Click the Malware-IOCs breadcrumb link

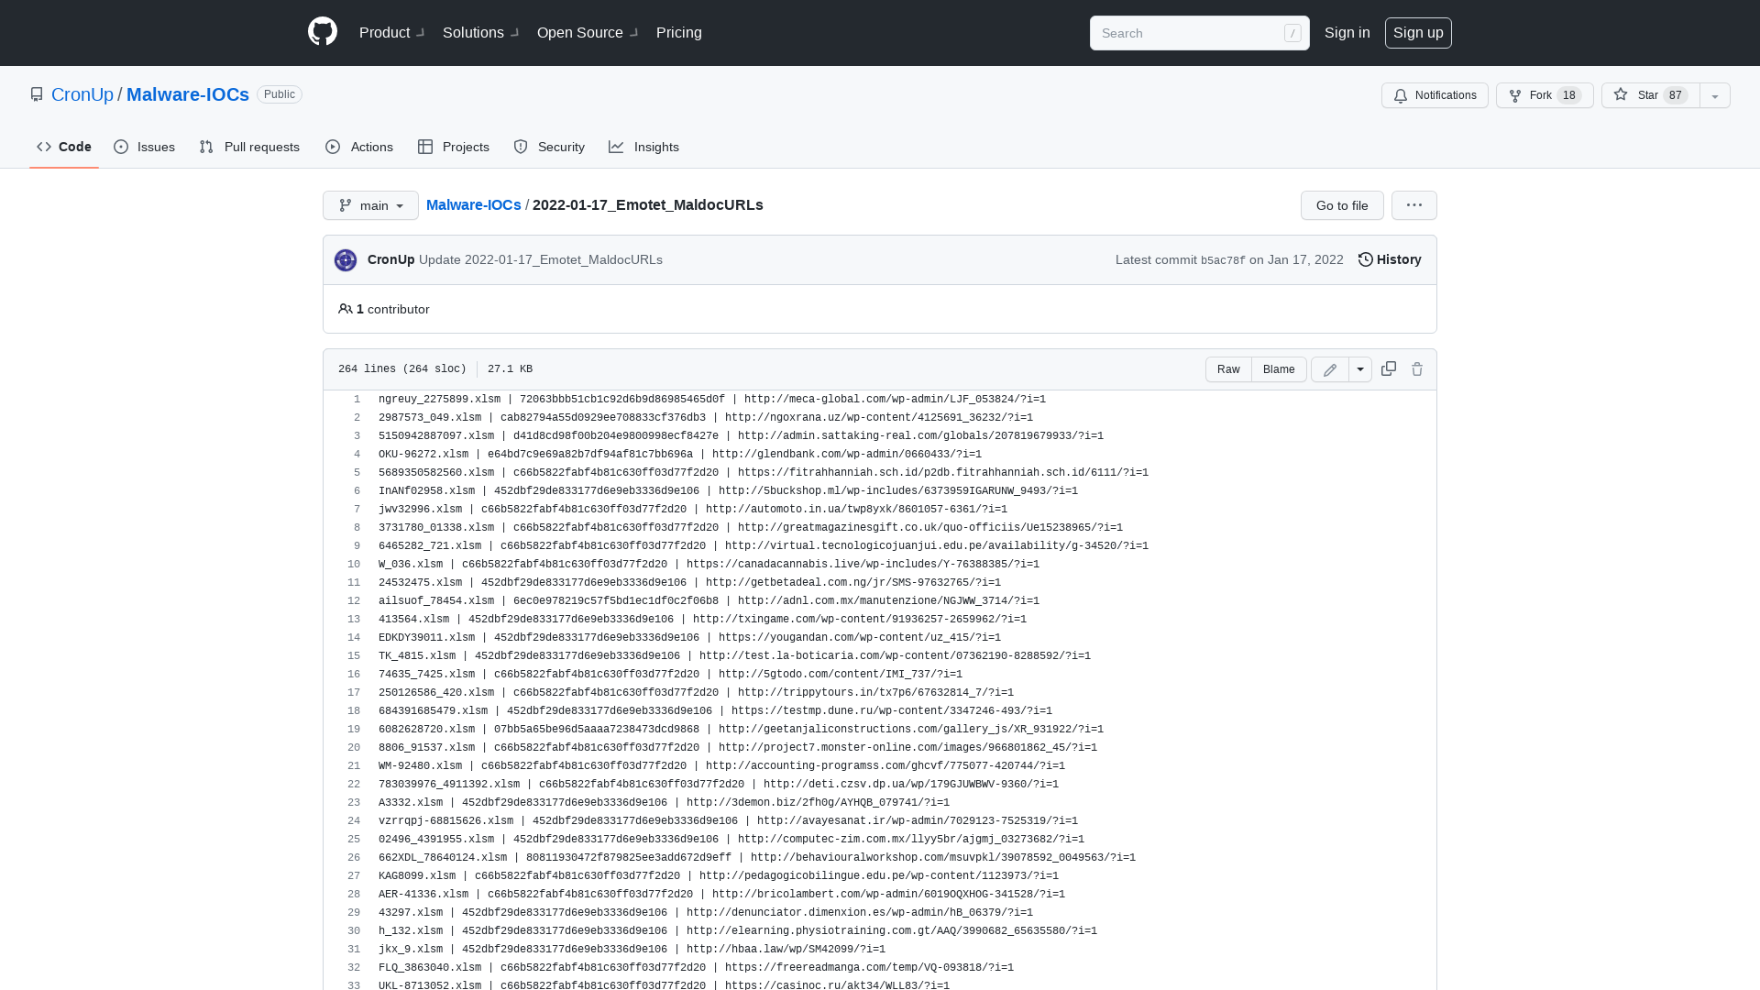point(474,204)
